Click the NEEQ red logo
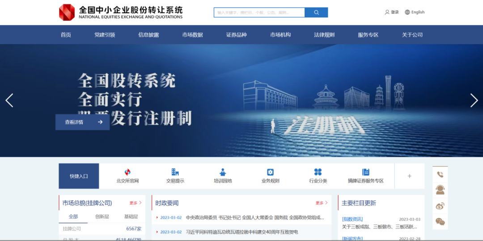The image size is (483, 241). (x=67, y=12)
